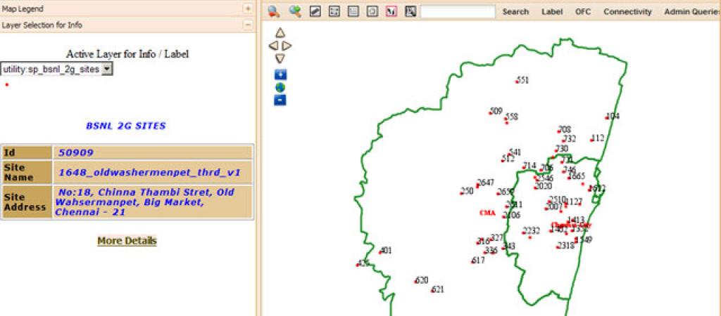Click the site address text cell
The height and width of the screenshot is (316, 721).
pyautogui.click(x=153, y=202)
